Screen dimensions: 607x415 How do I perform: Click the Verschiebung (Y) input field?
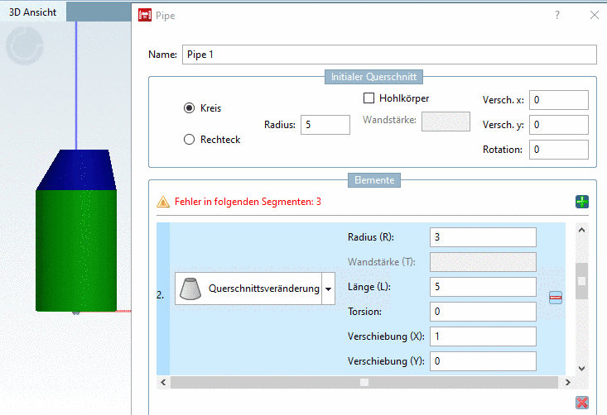483,361
